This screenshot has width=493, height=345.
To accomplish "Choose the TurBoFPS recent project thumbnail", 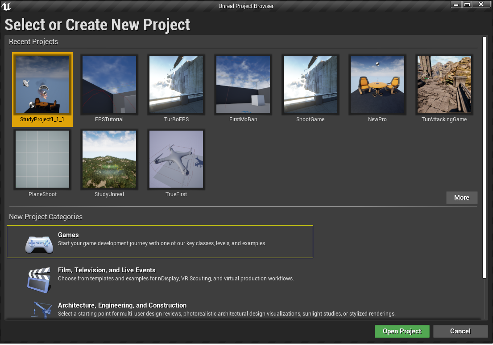I will [176, 84].
